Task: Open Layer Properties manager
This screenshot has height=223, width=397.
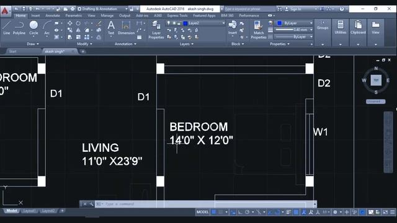Action: coord(156,30)
